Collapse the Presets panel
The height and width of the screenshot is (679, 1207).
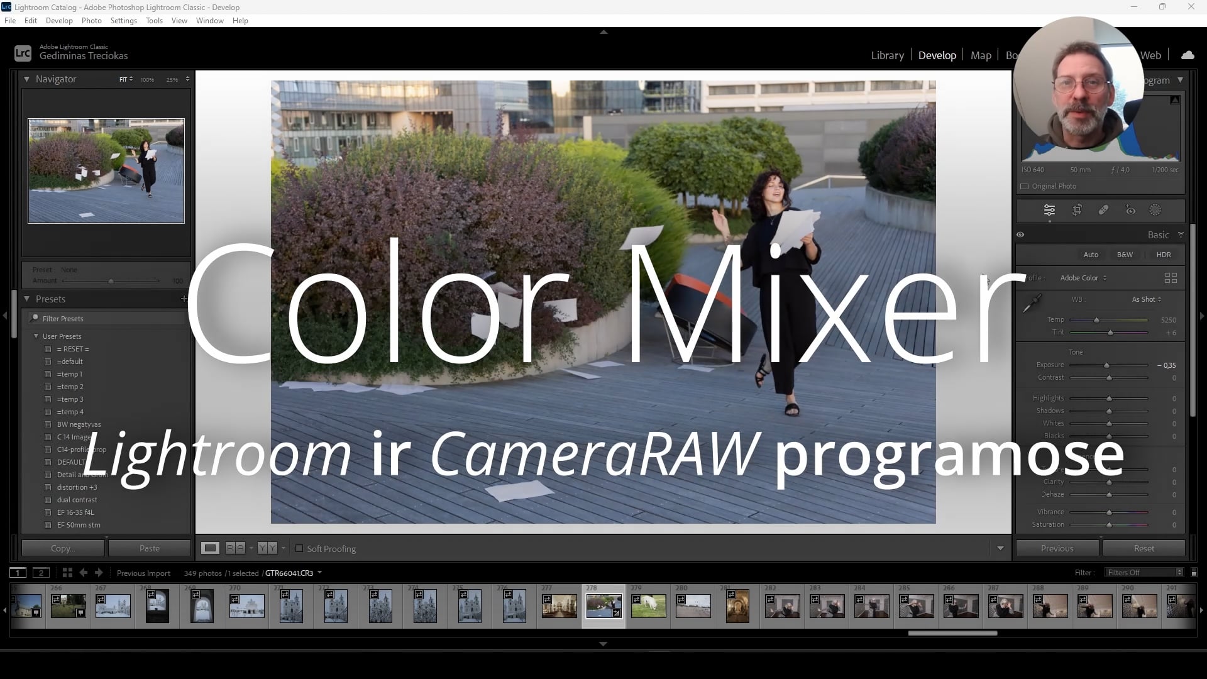pos(26,299)
